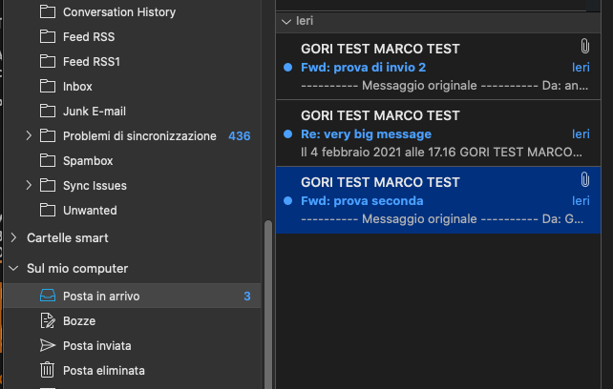Collapse the Sul mio computer section
613x389 pixels.
point(13,269)
